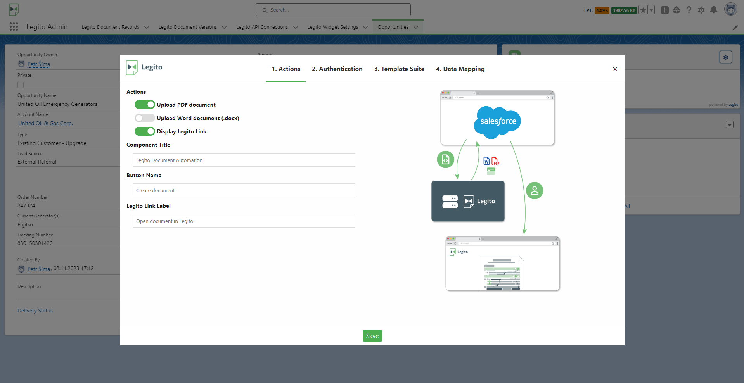Check the Private checkbox
This screenshot has width=744, height=383.
tap(21, 85)
